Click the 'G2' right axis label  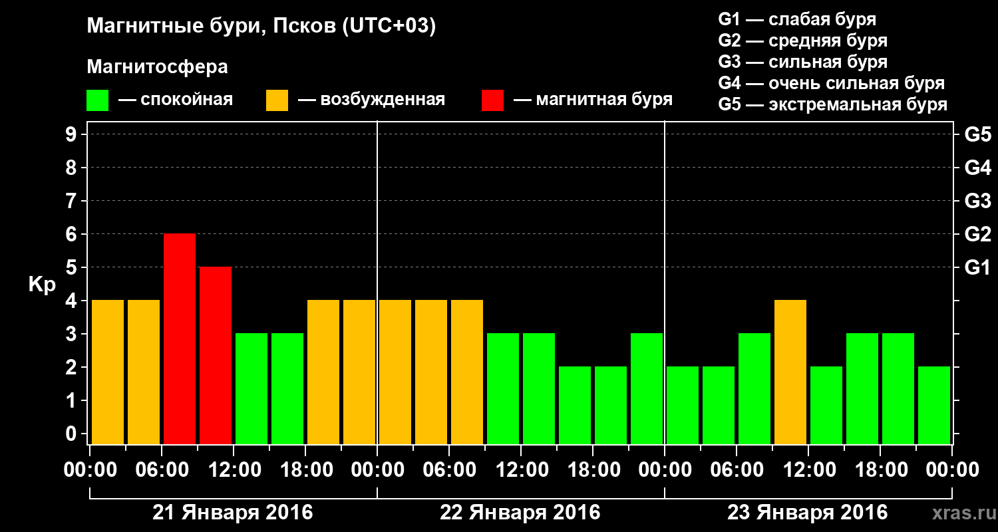(978, 234)
